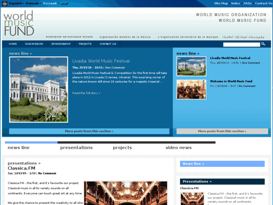Select the video news tab
The width and height of the screenshot is (273, 205).
pyautogui.click(x=178, y=147)
